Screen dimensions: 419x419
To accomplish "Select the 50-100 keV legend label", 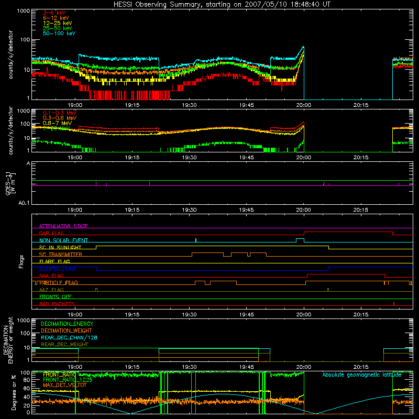I will coord(59,34).
